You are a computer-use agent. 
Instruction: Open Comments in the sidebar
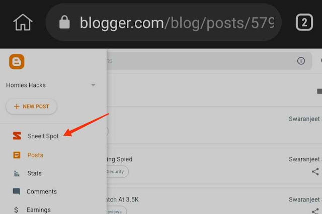coord(42,191)
